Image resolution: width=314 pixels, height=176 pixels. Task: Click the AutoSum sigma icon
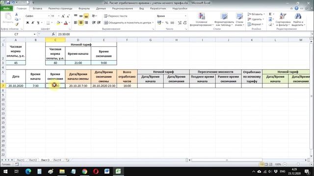pos(270,14)
